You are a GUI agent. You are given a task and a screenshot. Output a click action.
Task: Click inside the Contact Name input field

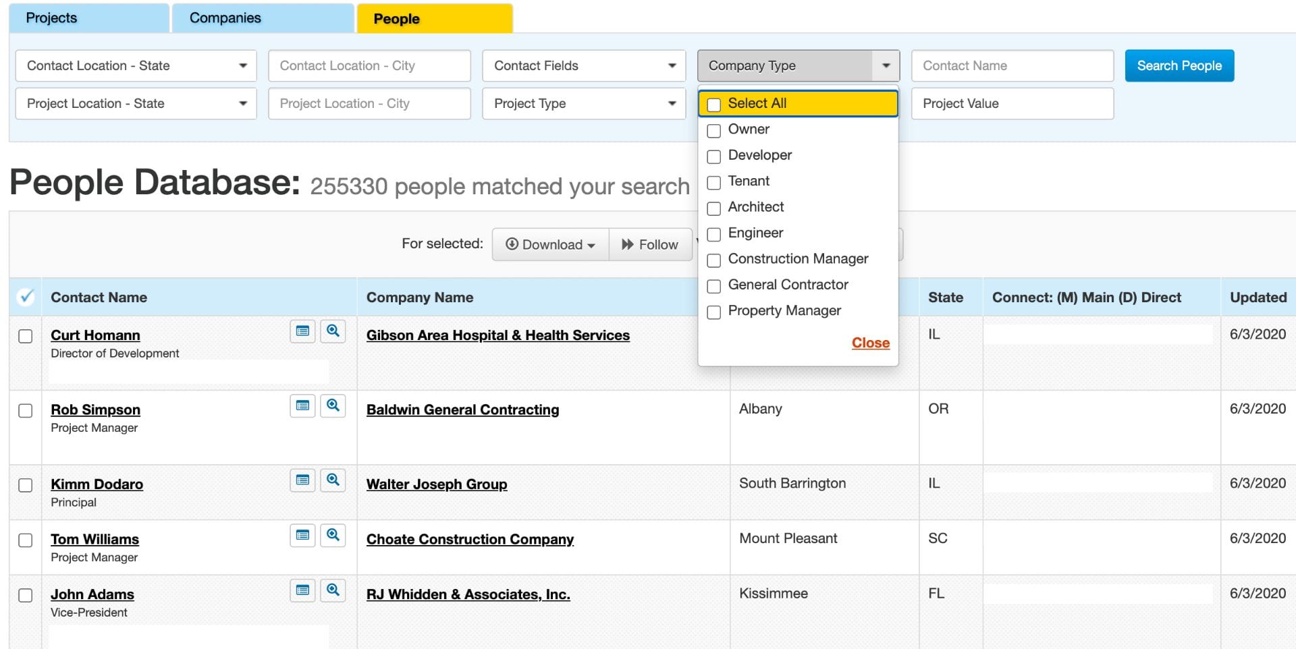click(x=1011, y=65)
